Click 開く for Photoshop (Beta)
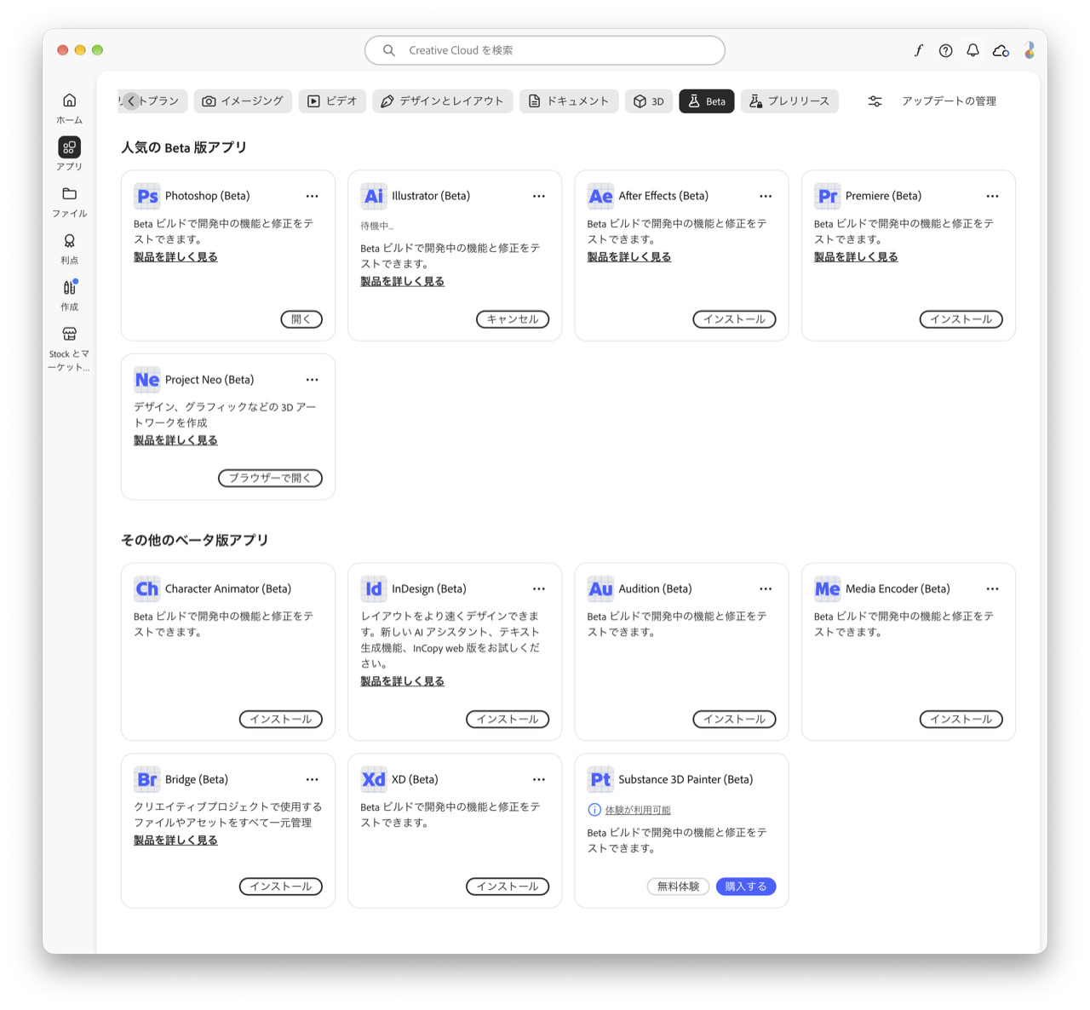Image resolution: width=1090 pixels, height=1010 pixels. pos(301,319)
